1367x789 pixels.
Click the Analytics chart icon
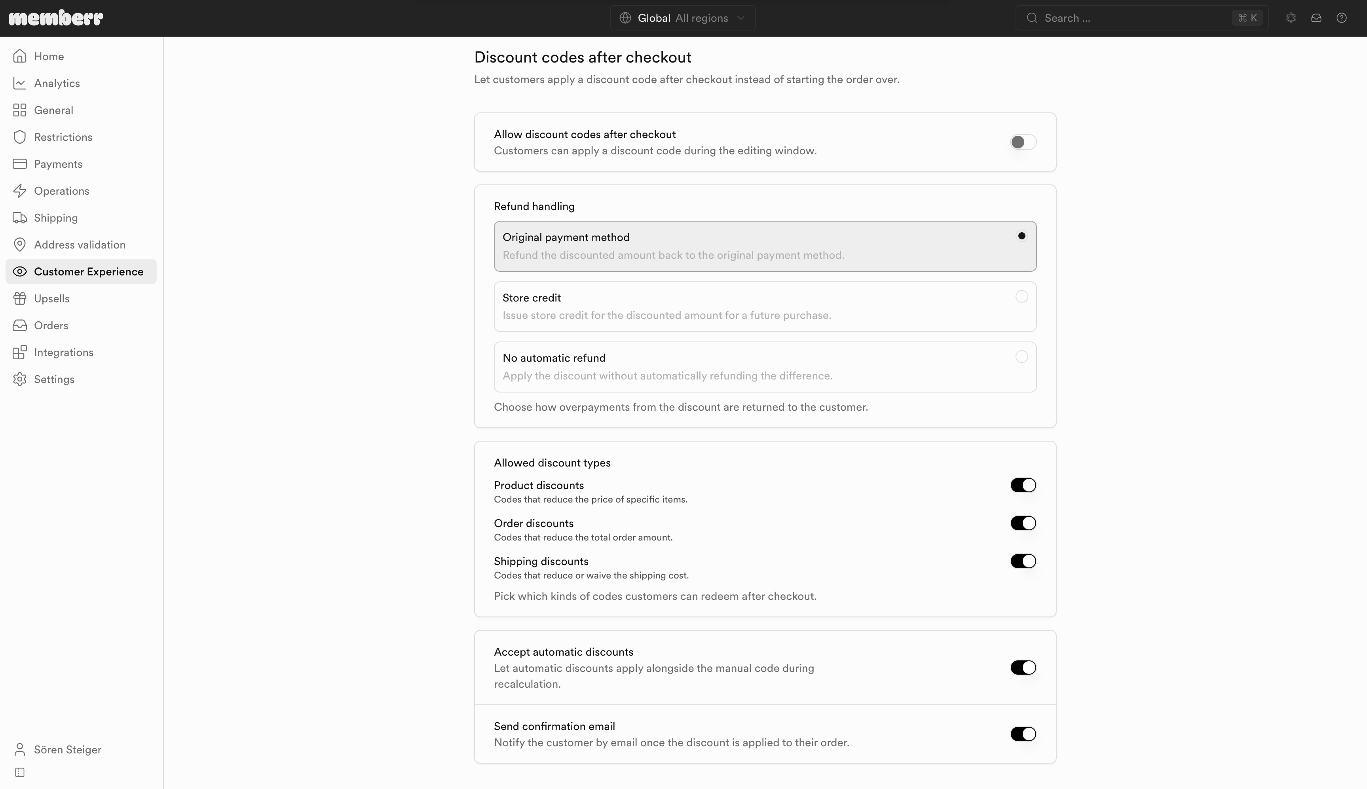[20, 83]
